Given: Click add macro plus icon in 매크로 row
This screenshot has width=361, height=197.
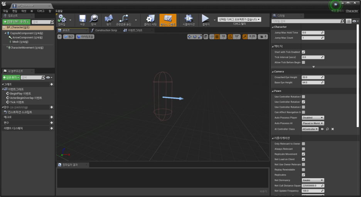Looking at the screenshot, I should 52,117.
